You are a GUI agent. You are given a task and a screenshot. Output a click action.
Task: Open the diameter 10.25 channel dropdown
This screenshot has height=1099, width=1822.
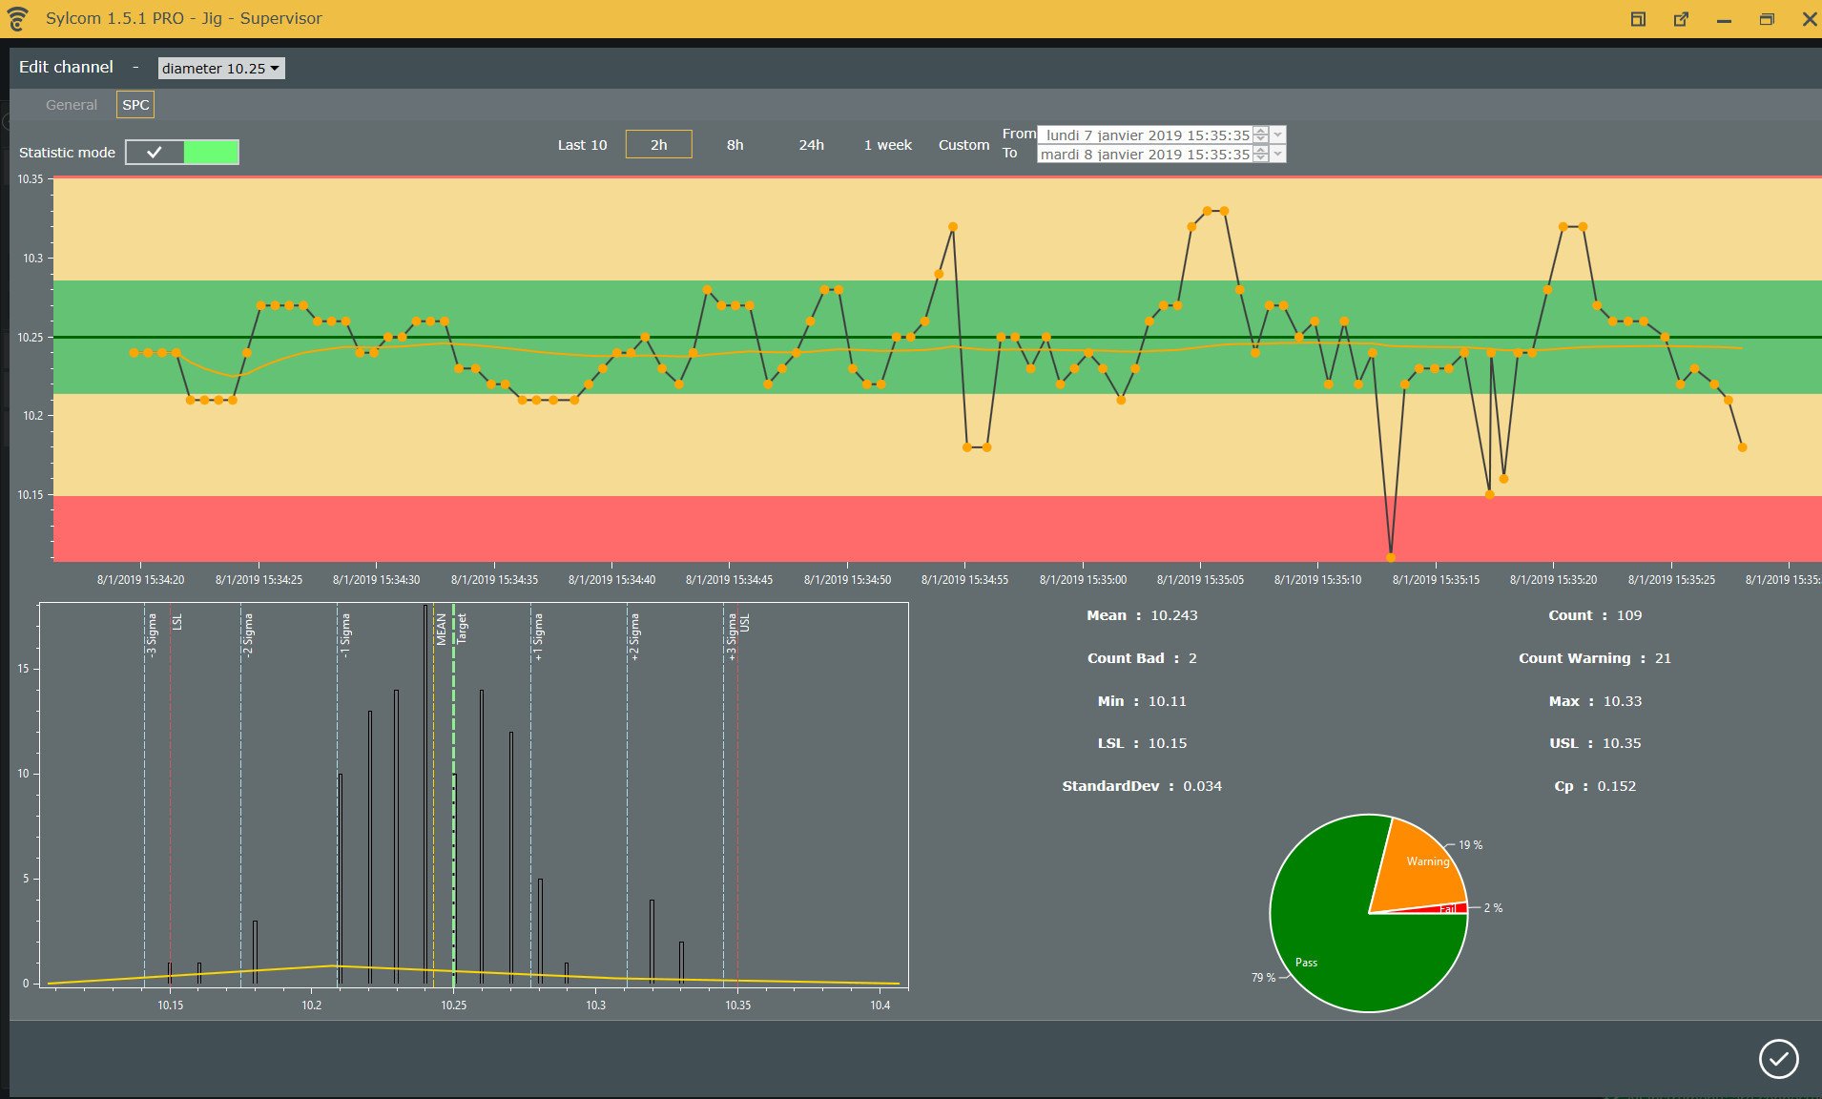(x=221, y=69)
